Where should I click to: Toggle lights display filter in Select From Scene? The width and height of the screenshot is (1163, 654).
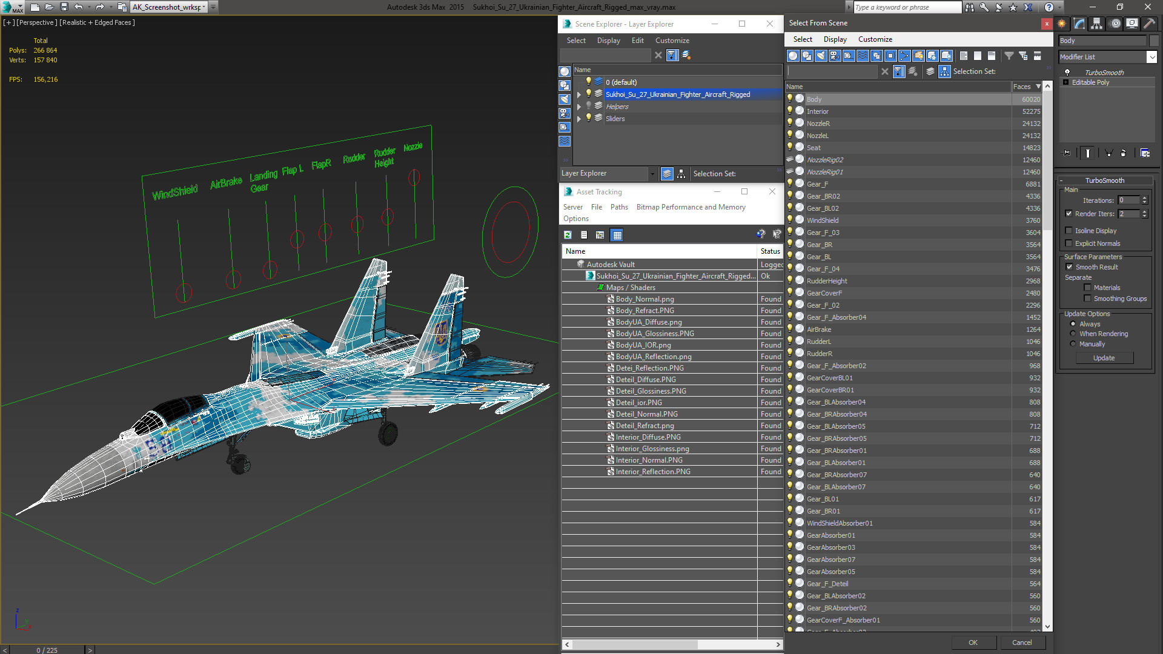click(821, 56)
